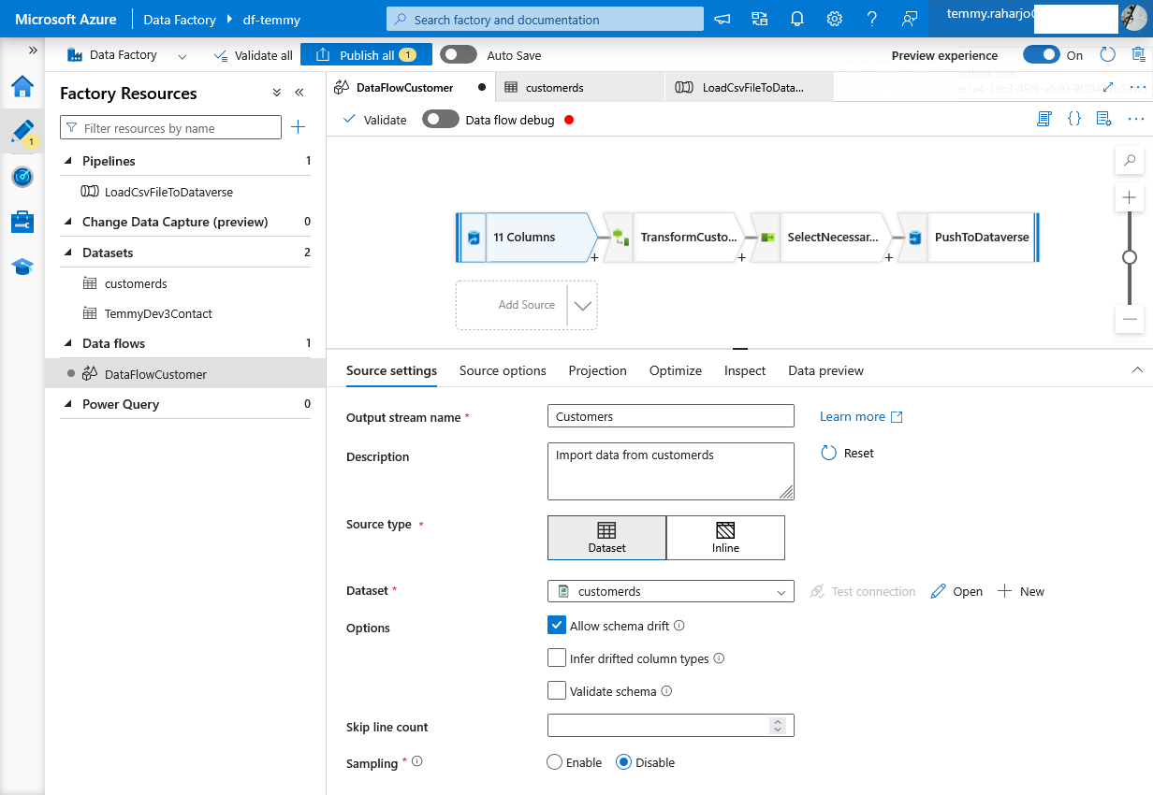1153x795 pixels.
Task: Choose Inline source type
Action: [725, 538]
